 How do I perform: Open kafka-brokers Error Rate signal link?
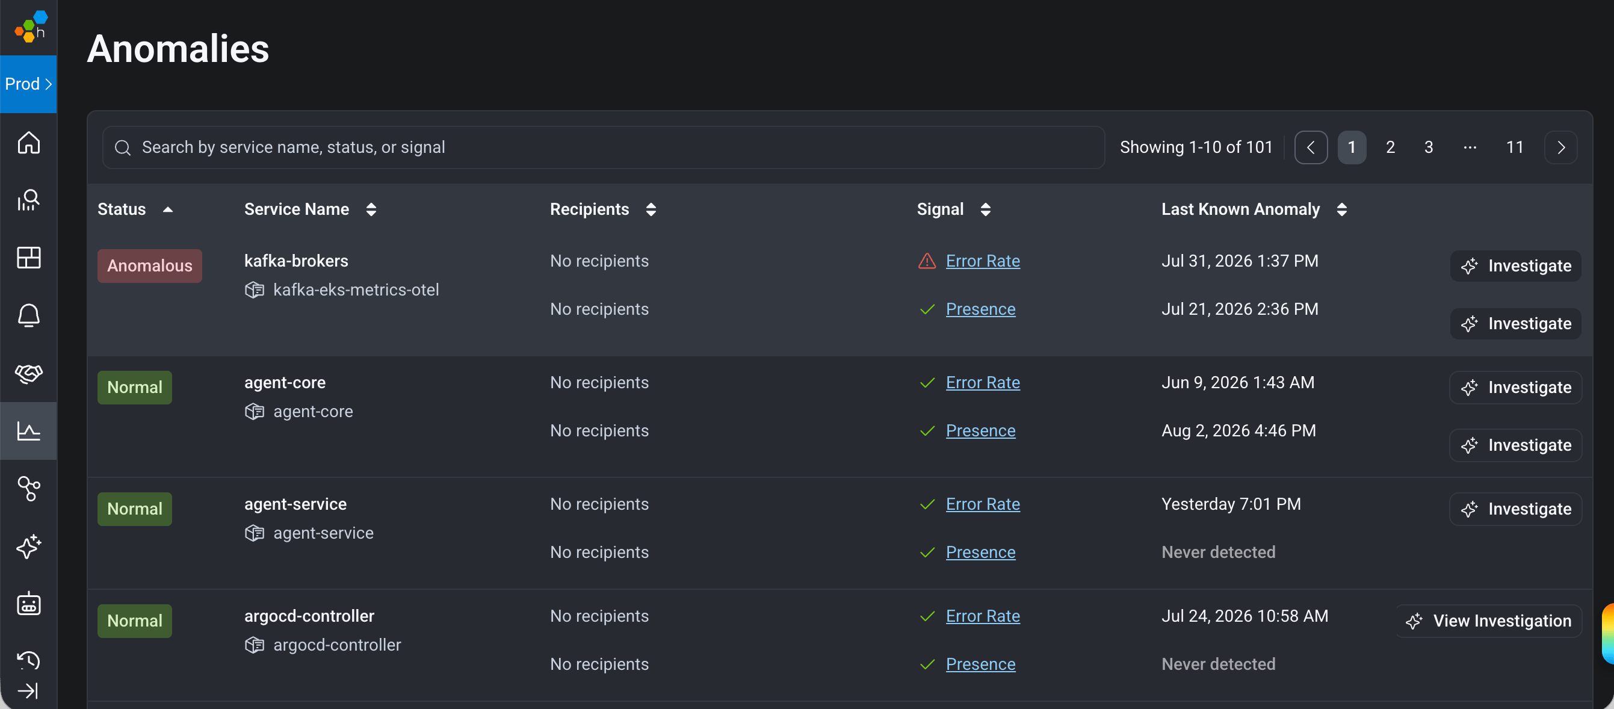[983, 261]
